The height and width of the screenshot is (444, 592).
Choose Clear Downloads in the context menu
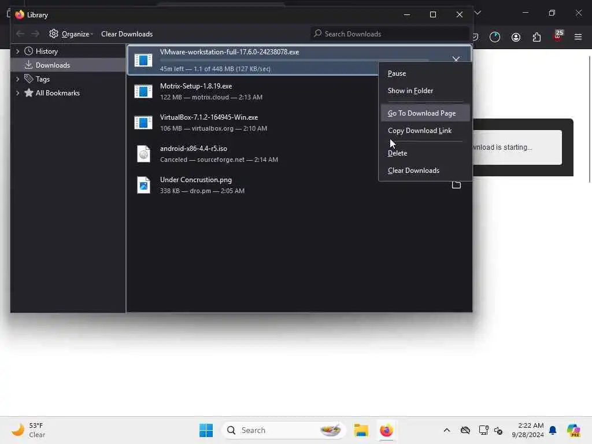[x=425, y=171]
